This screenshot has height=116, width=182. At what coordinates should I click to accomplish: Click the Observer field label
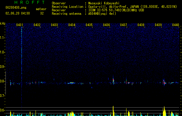(x=59, y=3)
